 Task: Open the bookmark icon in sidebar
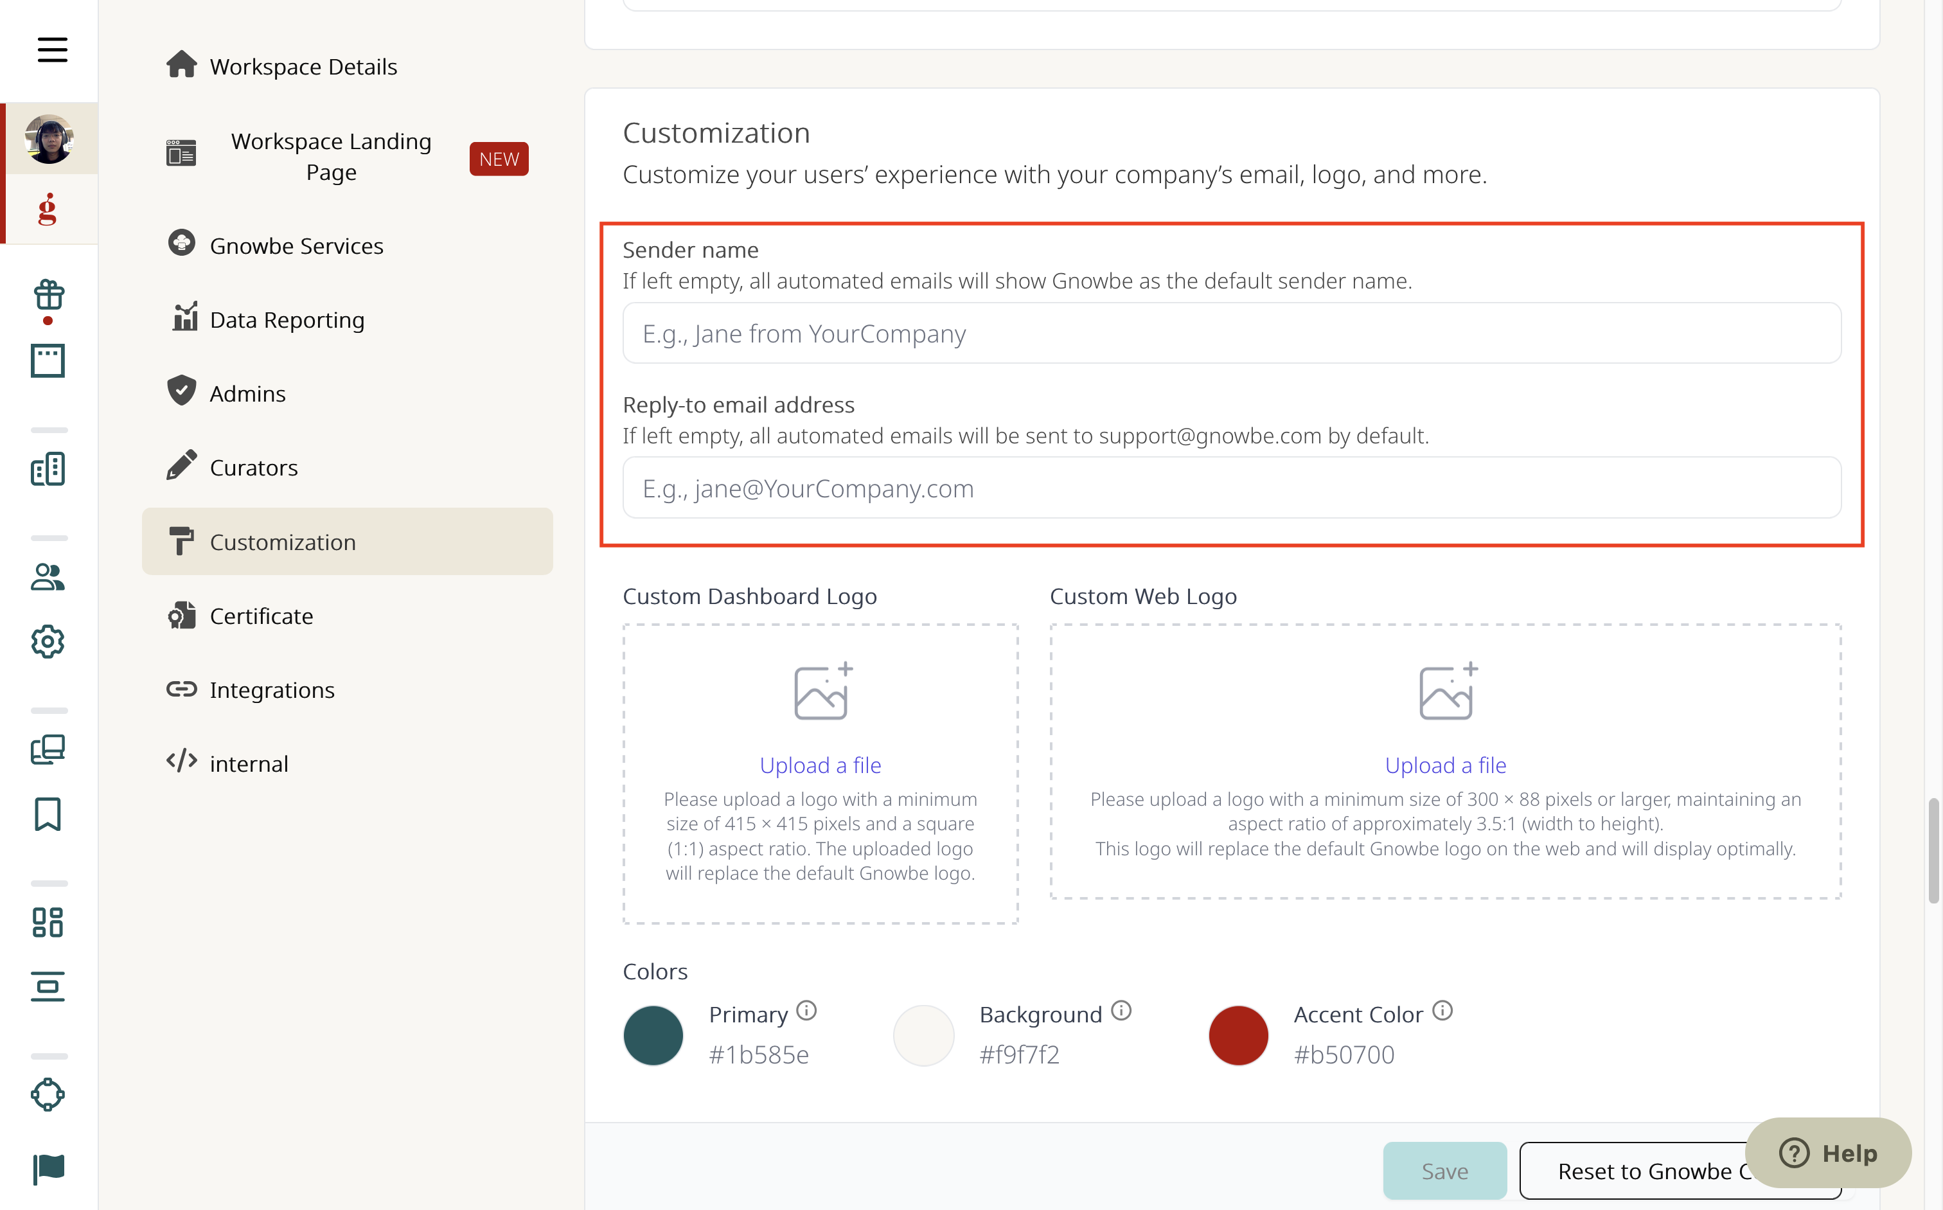[48, 814]
